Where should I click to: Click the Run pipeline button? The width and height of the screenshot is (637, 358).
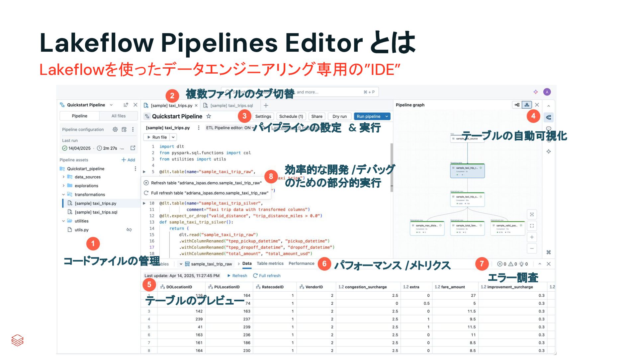click(x=369, y=116)
